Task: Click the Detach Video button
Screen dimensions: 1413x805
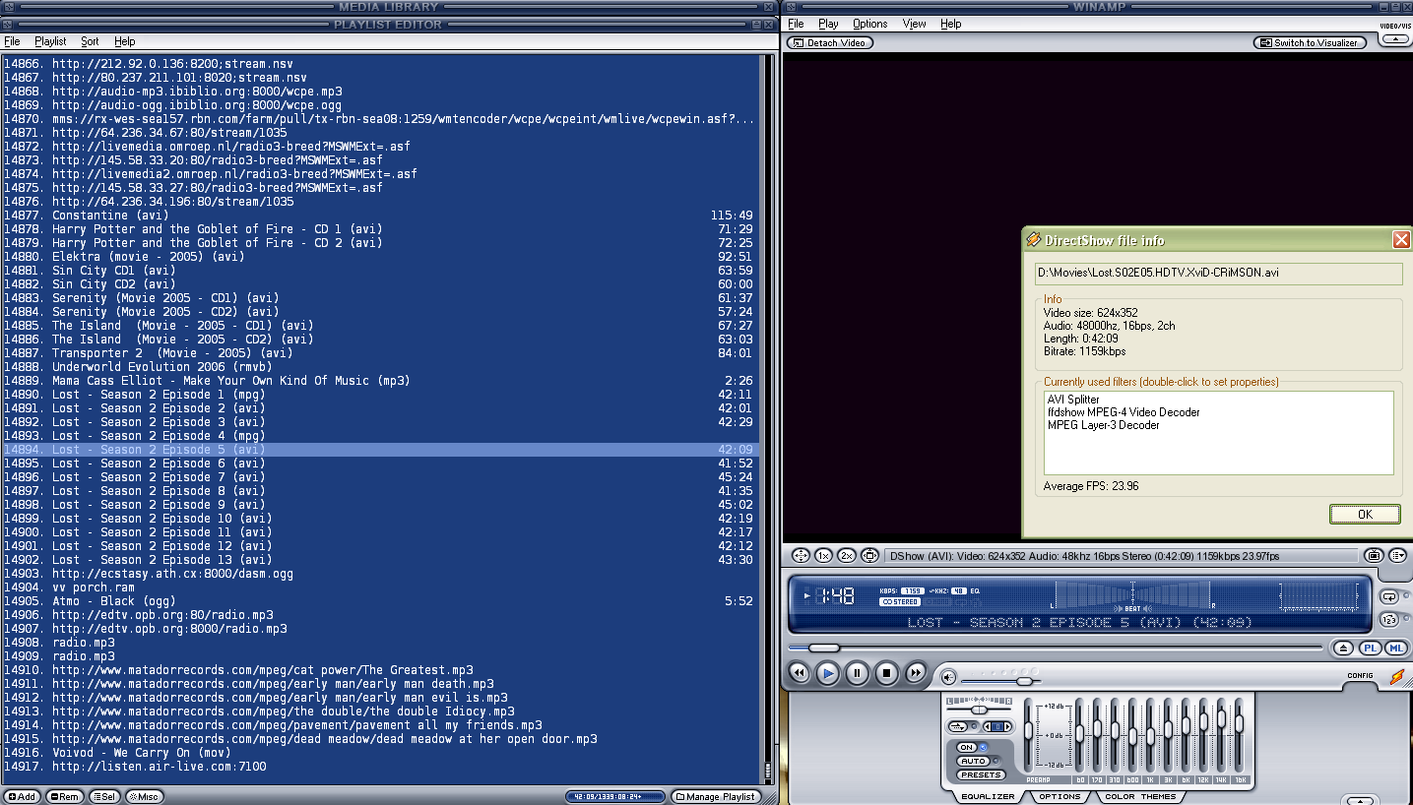Action: click(830, 42)
